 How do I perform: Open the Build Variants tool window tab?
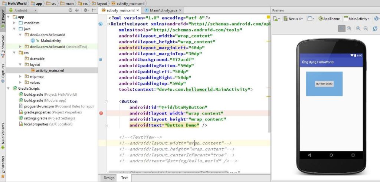pos(3,136)
